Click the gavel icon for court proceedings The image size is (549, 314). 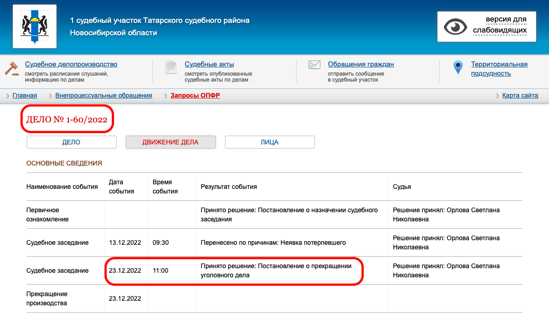[x=11, y=68]
